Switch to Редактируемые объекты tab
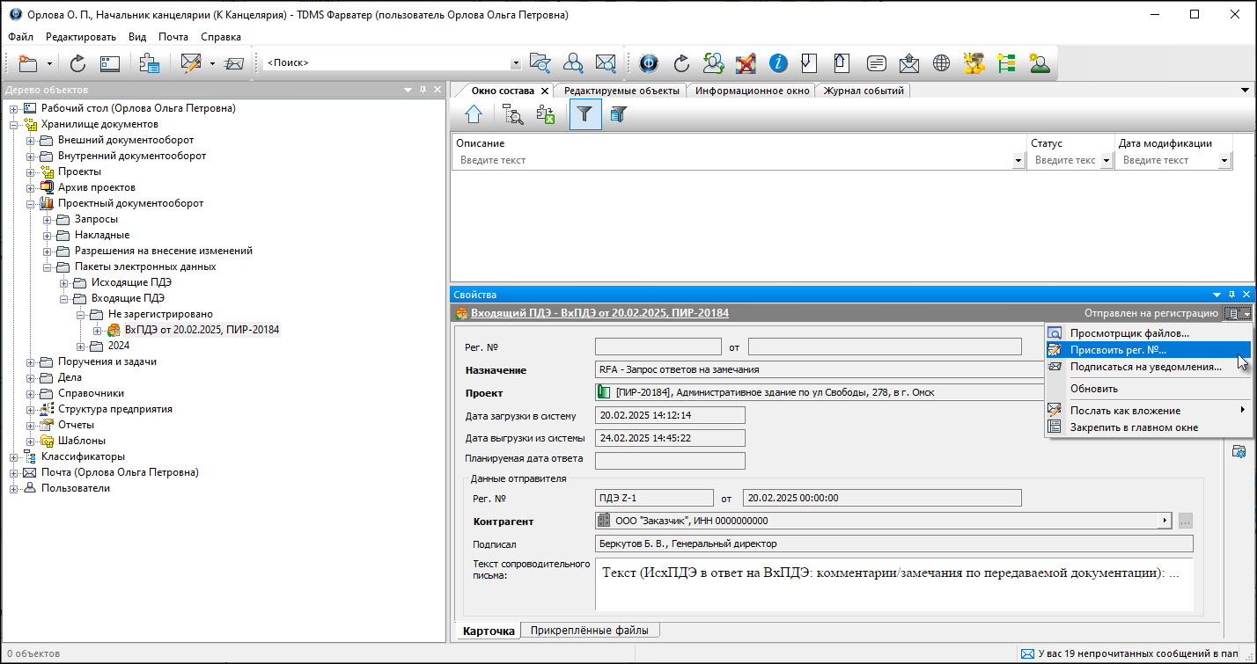Viewport: 1257px width, 664px height. pos(621,91)
